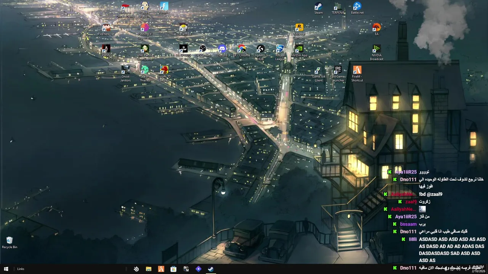Launch the Battle.net desktop shortcut
This screenshot has height=274, width=488.
(357, 8)
